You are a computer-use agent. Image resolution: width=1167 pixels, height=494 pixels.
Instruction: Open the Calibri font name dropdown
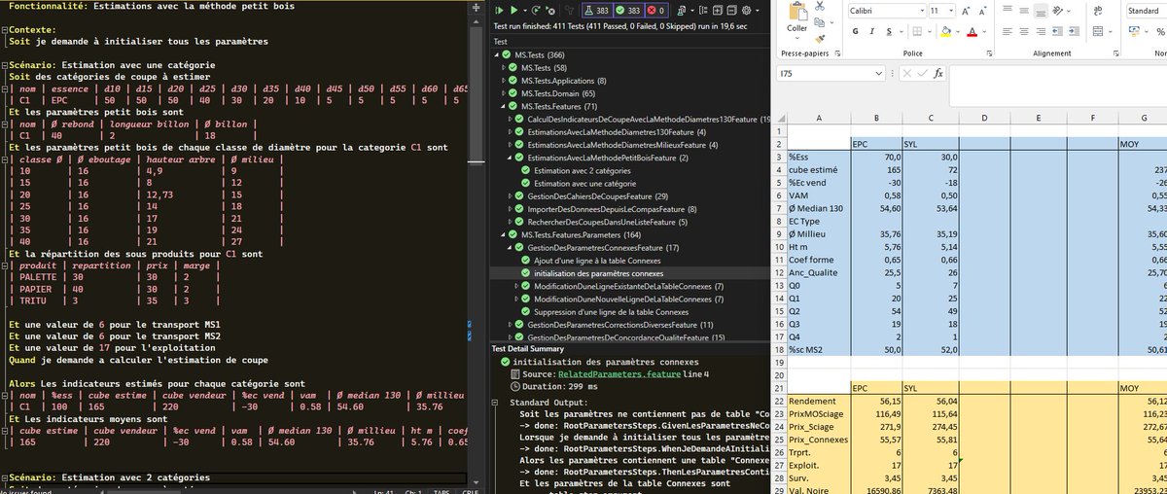pos(922,11)
